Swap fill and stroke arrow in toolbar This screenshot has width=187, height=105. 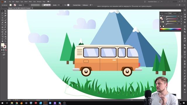(6, 44)
